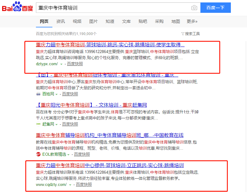
Task: Open 百度快照 for EOL教育精选 result
Action: point(82,154)
